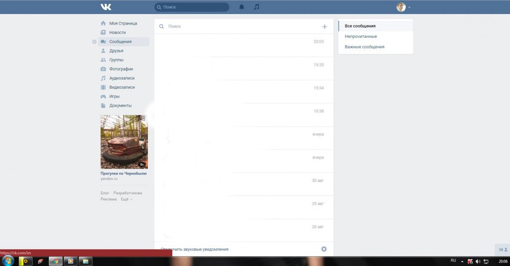Select the Все сообщения filter
The image size is (510, 266).
[376, 26]
